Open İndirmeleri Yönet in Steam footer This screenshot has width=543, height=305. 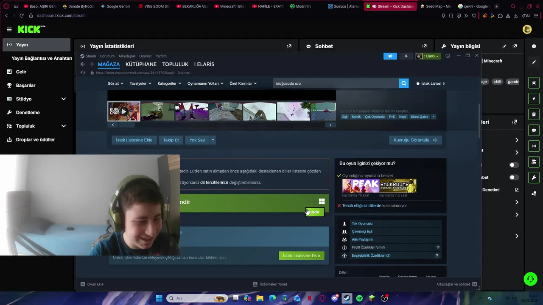[x=270, y=284]
